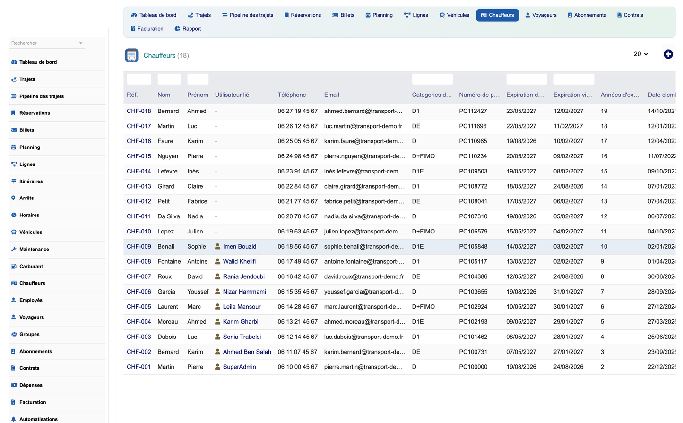This screenshot has height=423, width=683.
Task: Switch to Tableau de bord tab
Action: [154, 15]
